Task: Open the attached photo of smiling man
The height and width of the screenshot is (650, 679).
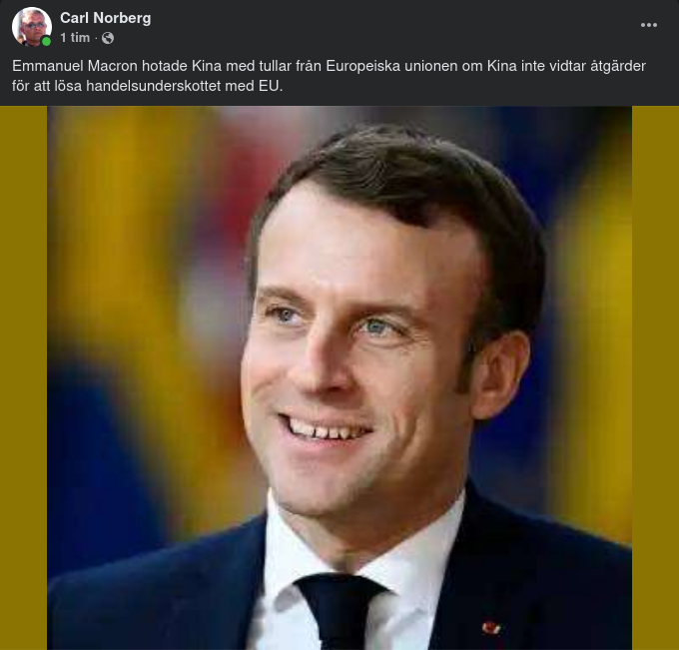Action: click(x=339, y=377)
